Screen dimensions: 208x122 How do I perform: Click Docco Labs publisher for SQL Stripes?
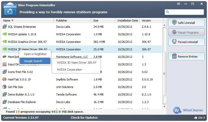(x=63, y=27)
